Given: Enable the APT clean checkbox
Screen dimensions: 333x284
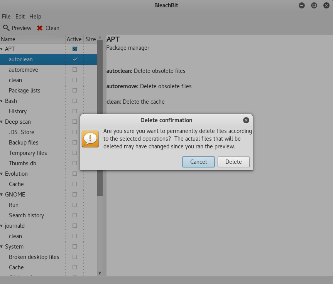Looking at the screenshot, I should [x=74, y=80].
